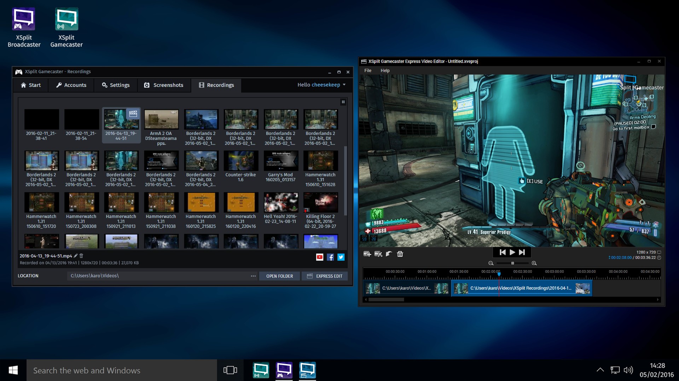Zoom out on the editor timeline
The image size is (679, 381).
[491, 263]
